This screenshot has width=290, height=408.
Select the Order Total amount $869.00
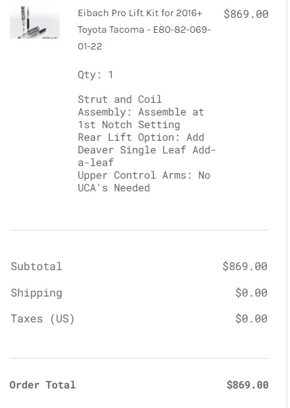click(x=248, y=385)
